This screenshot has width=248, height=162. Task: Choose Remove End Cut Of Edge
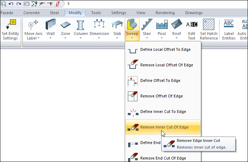163,158
